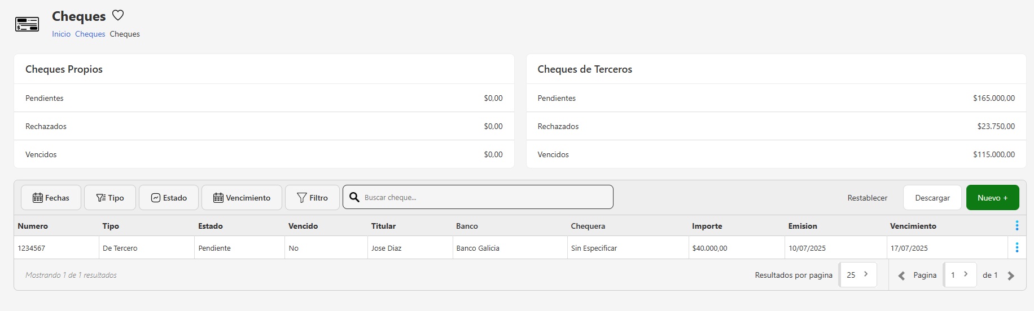The width and height of the screenshot is (1034, 311).
Task: Go to the next page arrow
Action: pyautogui.click(x=1011, y=276)
